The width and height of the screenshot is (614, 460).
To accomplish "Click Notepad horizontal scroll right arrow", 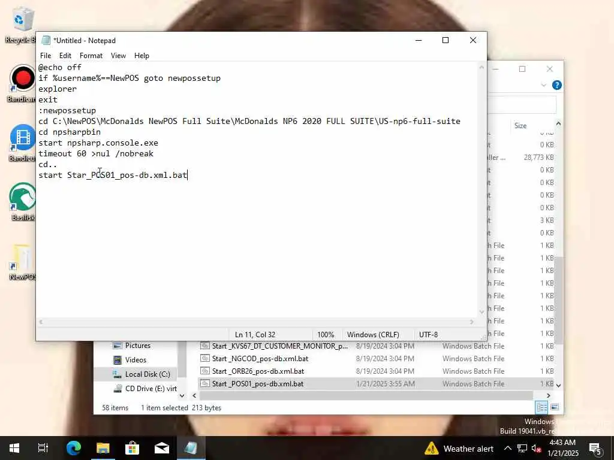I will point(472,322).
